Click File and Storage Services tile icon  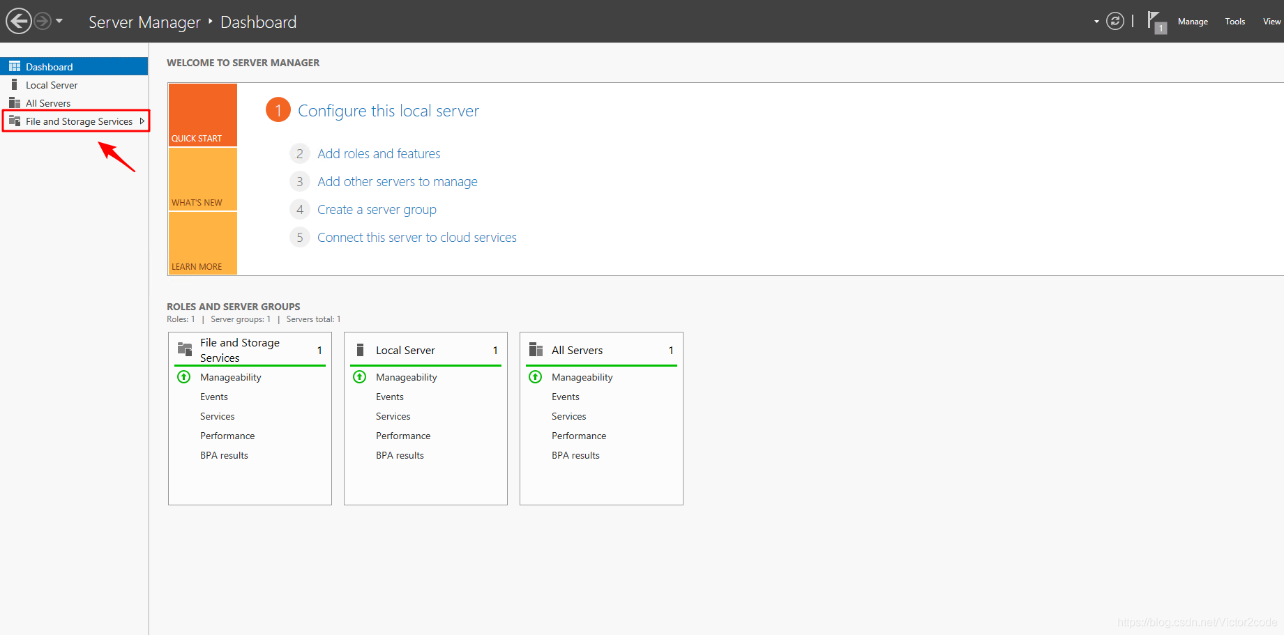click(185, 349)
